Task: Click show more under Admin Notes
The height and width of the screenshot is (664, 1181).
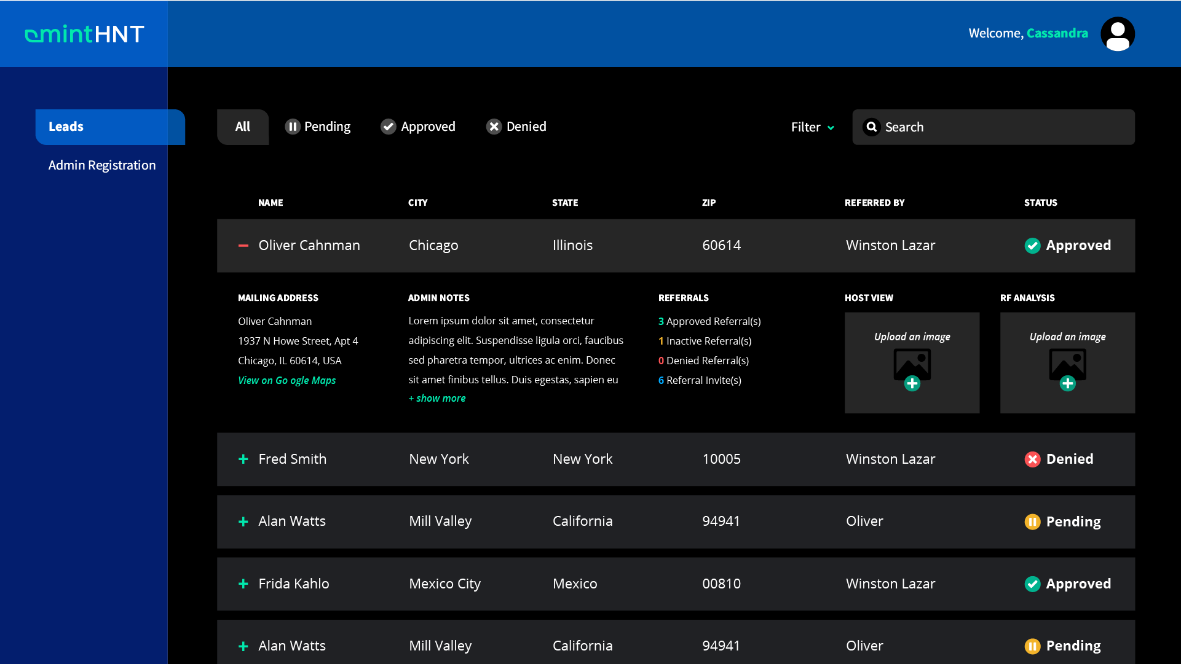Action: 437,398
